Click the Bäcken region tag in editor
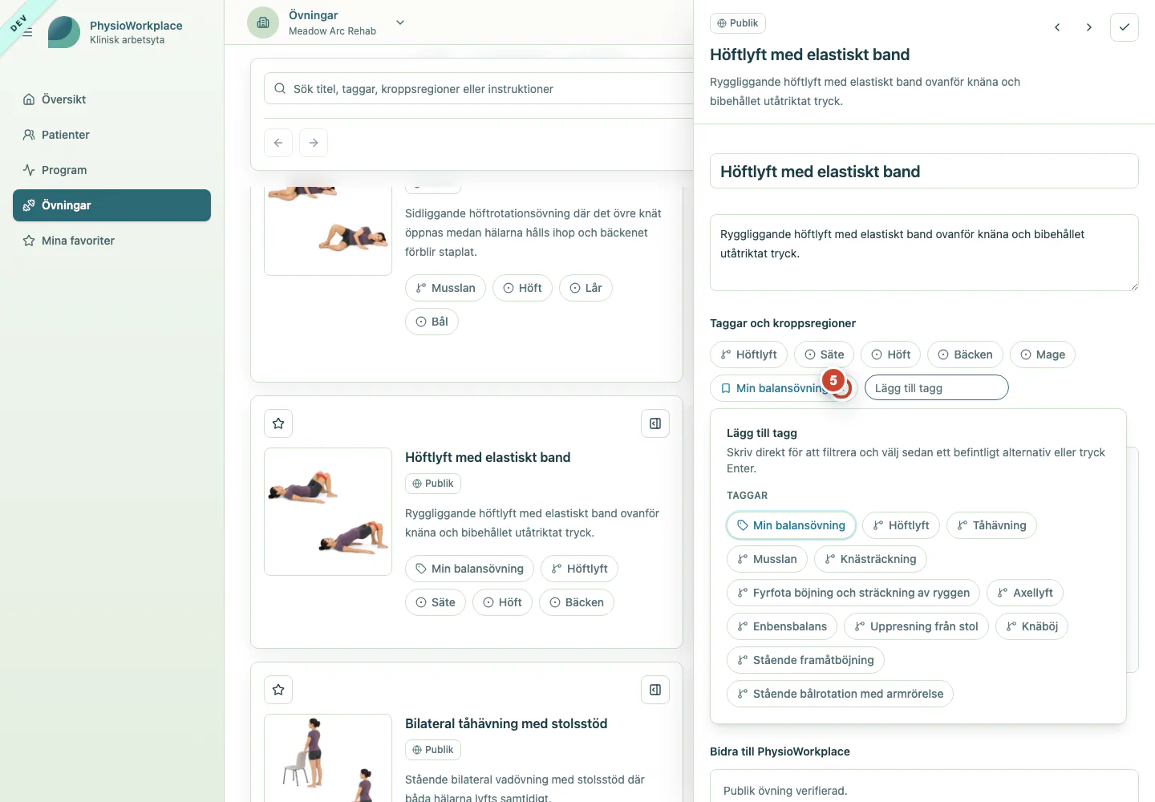The image size is (1155, 802). (x=965, y=354)
